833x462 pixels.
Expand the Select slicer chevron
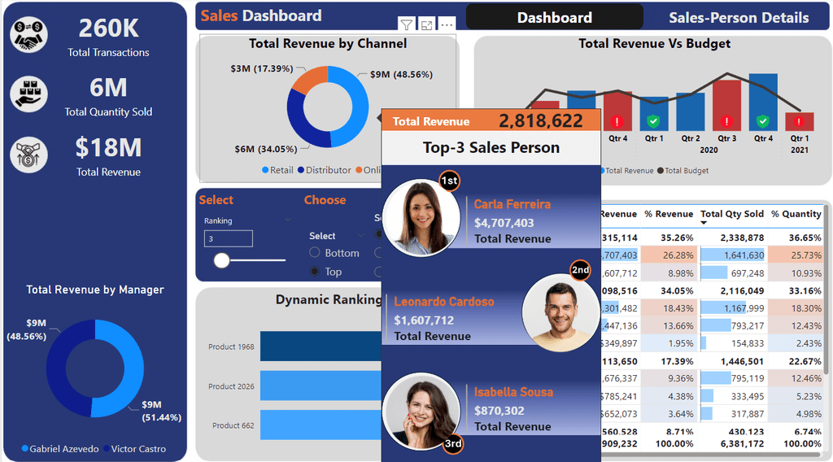360,235
